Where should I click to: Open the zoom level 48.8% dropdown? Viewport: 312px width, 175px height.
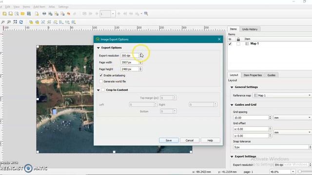(293, 172)
